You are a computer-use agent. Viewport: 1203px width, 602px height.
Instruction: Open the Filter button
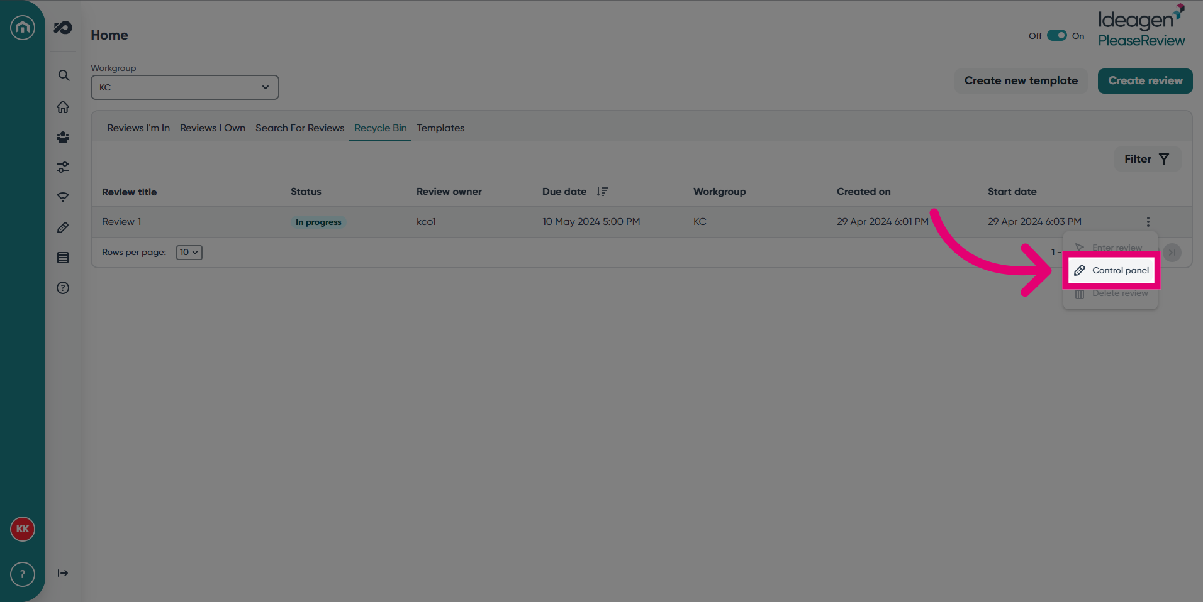tap(1148, 160)
